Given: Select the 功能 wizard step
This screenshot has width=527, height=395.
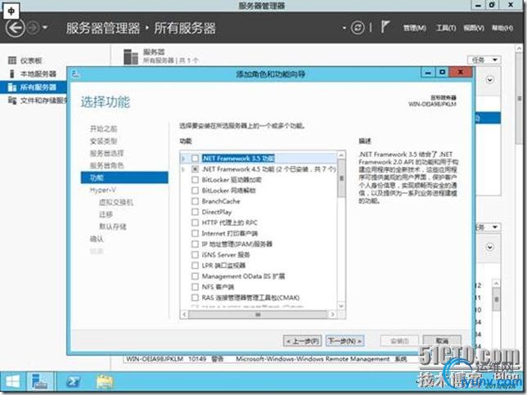Looking at the screenshot, I should (124, 177).
